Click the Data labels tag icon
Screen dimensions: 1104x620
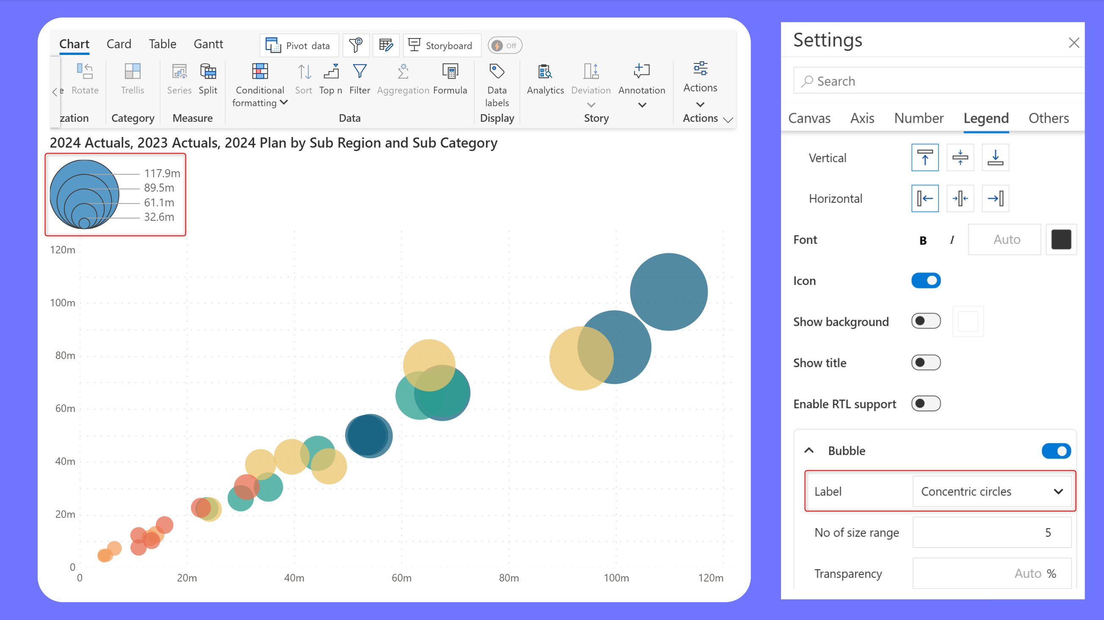[497, 72]
